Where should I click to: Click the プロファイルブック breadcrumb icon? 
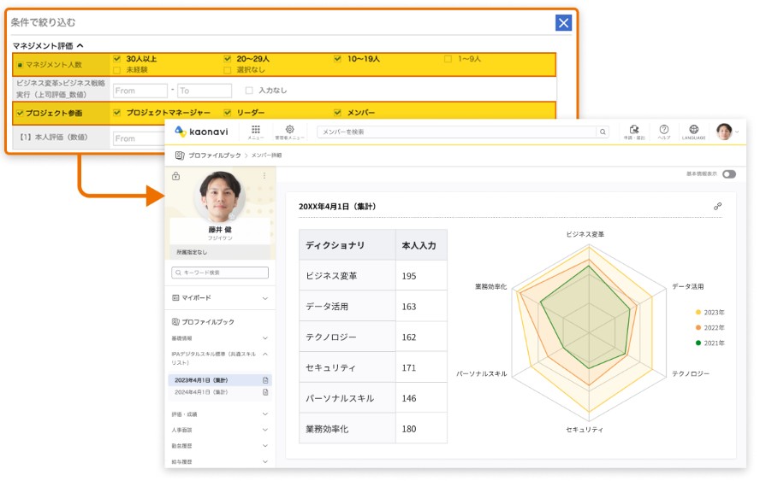pyautogui.click(x=180, y=155)
